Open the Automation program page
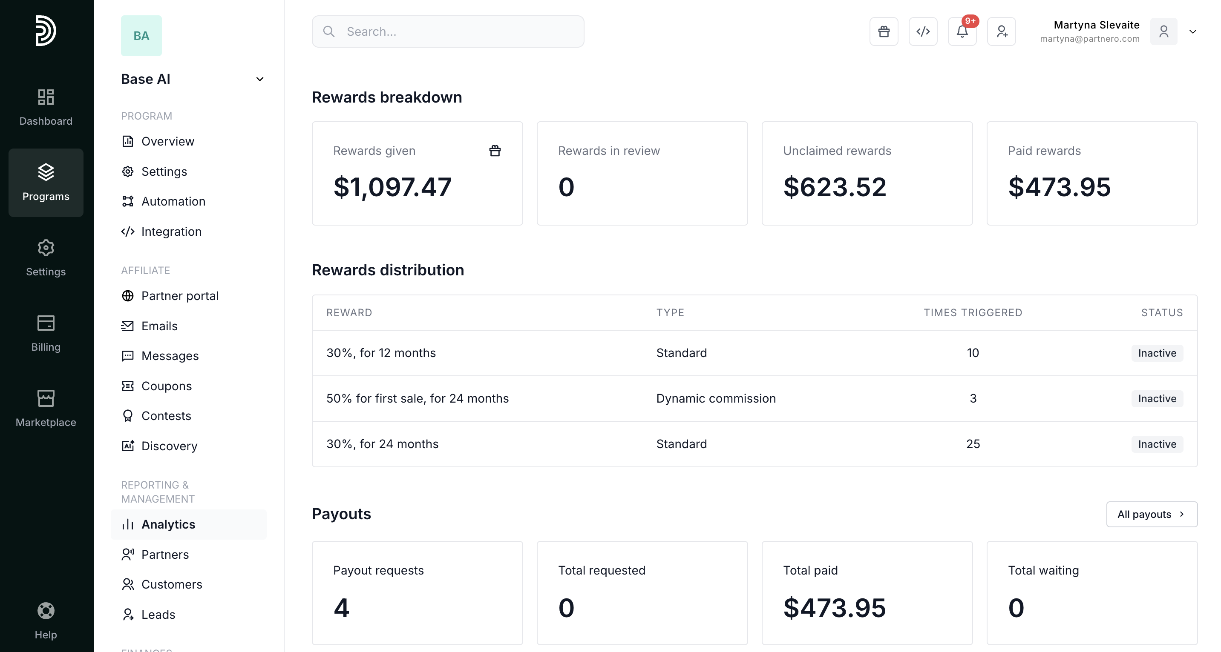Image resolution: width=1221 pixels, height=652 pixels. 173,201
